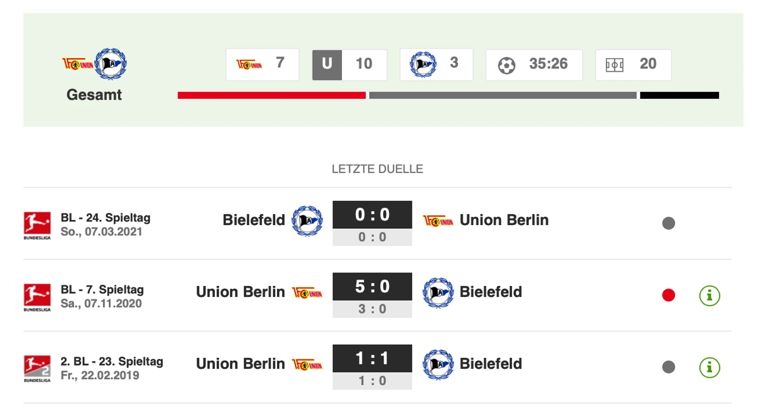Screen dimensions: 760x416
Task: Click red result dot for 07.11.2020 match
Action: click(668, 295)
